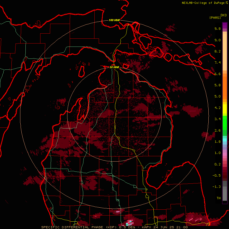
Task: Click the 100 NMI range ring label
Action: (114, 20)
